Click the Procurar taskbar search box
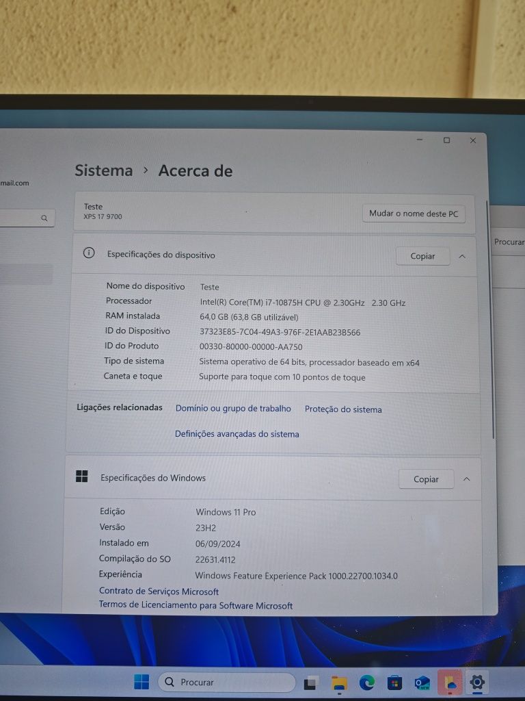 pyautogui.click(x=226, y=683)
